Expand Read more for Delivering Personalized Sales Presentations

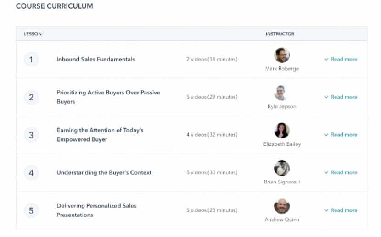[x=341, y=210]
